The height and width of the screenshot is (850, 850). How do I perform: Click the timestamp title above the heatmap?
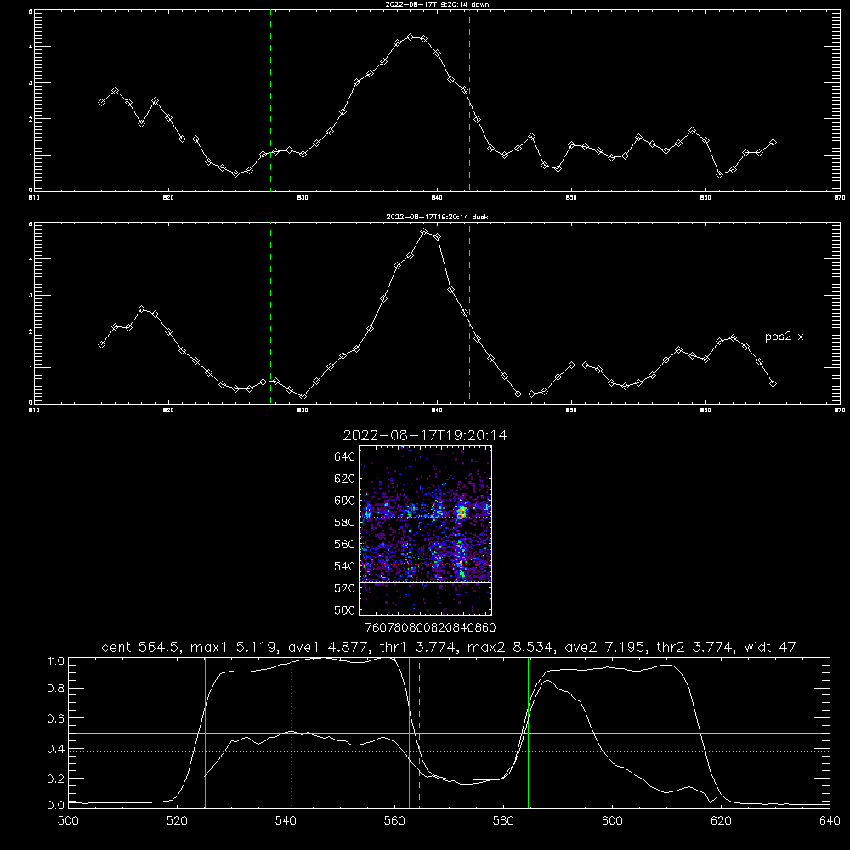[425, 435]
